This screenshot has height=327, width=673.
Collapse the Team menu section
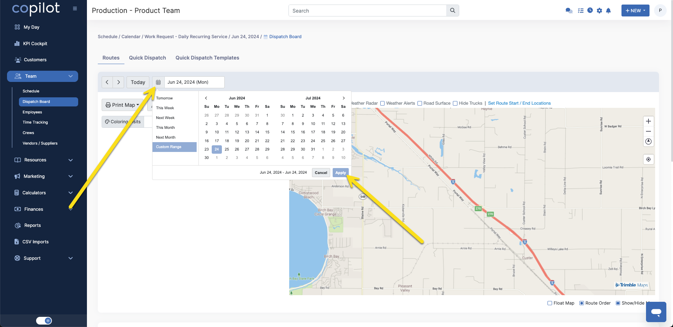click(42, 76)
